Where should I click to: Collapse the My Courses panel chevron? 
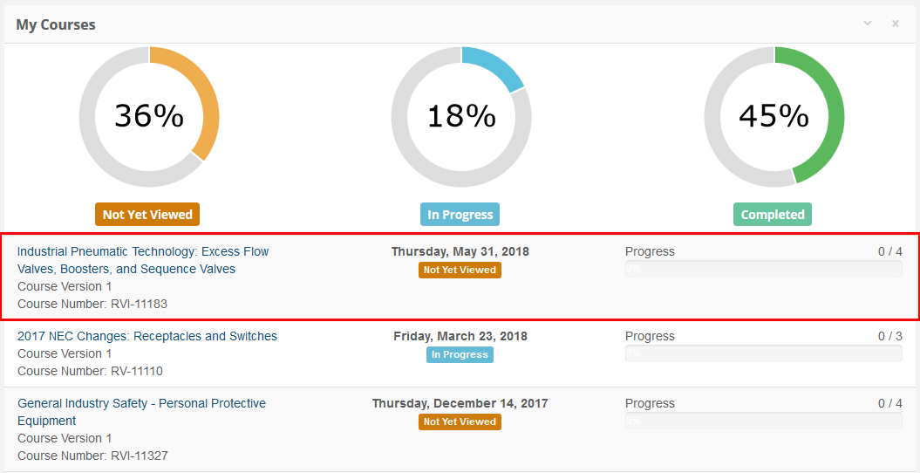coord(868,24)
